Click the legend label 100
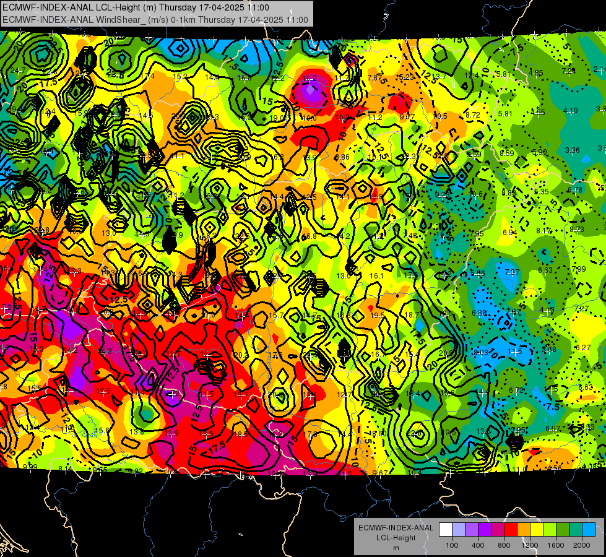 pos(452,545)
